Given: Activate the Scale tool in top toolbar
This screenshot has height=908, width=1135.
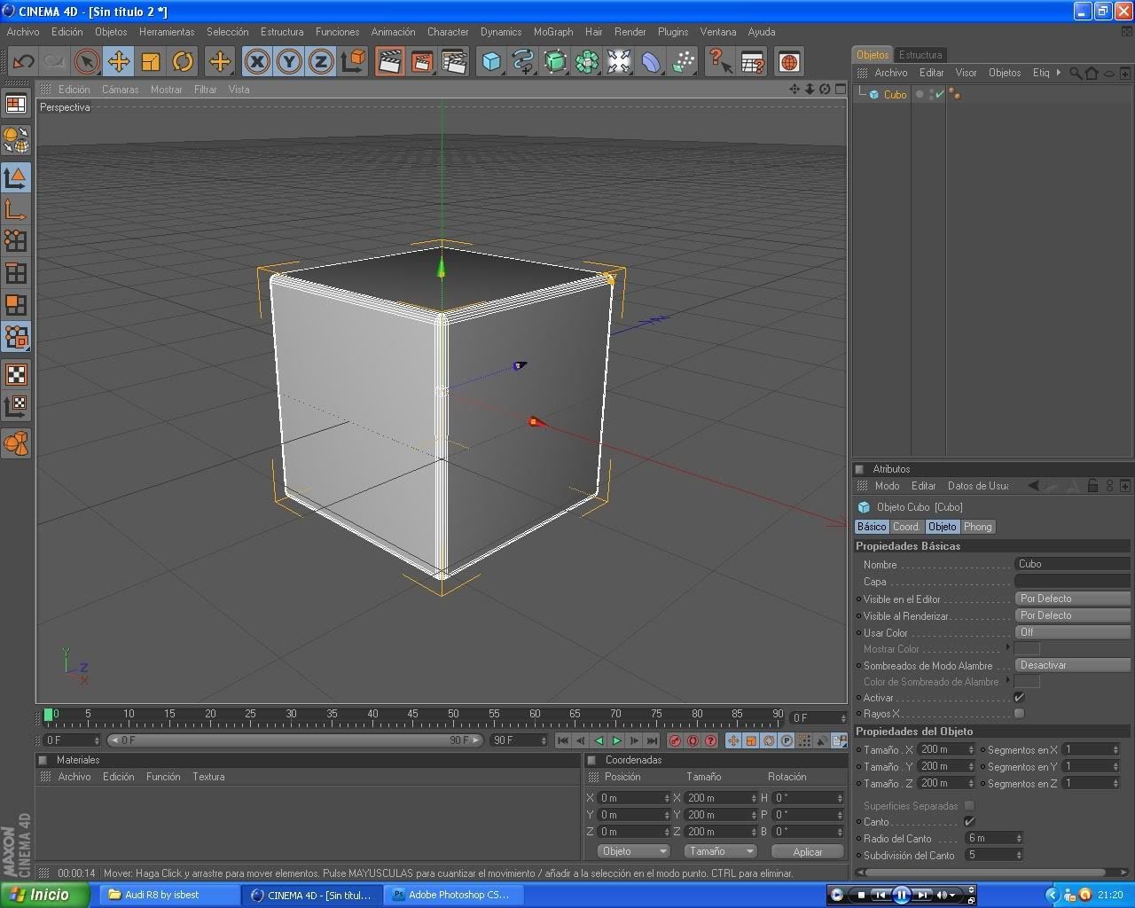Looking at the screenshot, I should click(151, 61).
